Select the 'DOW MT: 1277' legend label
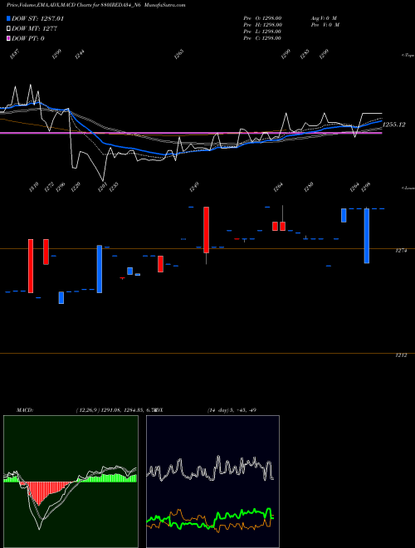Image resolution: width=415 pixels, height=548 pixels. (34, 28)
